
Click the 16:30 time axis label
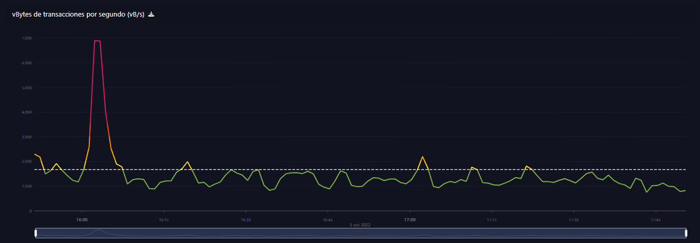[x=245, y=220]
